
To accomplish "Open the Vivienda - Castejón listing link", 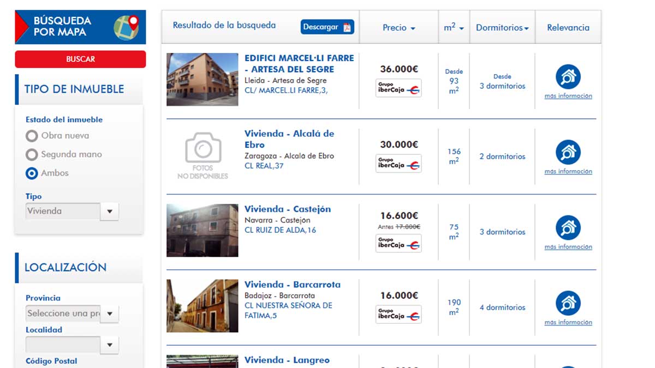I will click(x=288, y=209).
